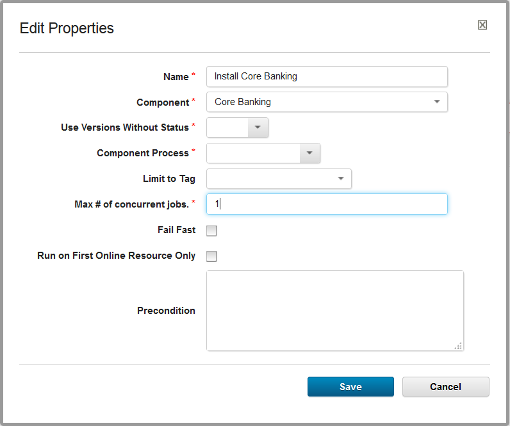Save the edited properties

click(x=350, y=386)
